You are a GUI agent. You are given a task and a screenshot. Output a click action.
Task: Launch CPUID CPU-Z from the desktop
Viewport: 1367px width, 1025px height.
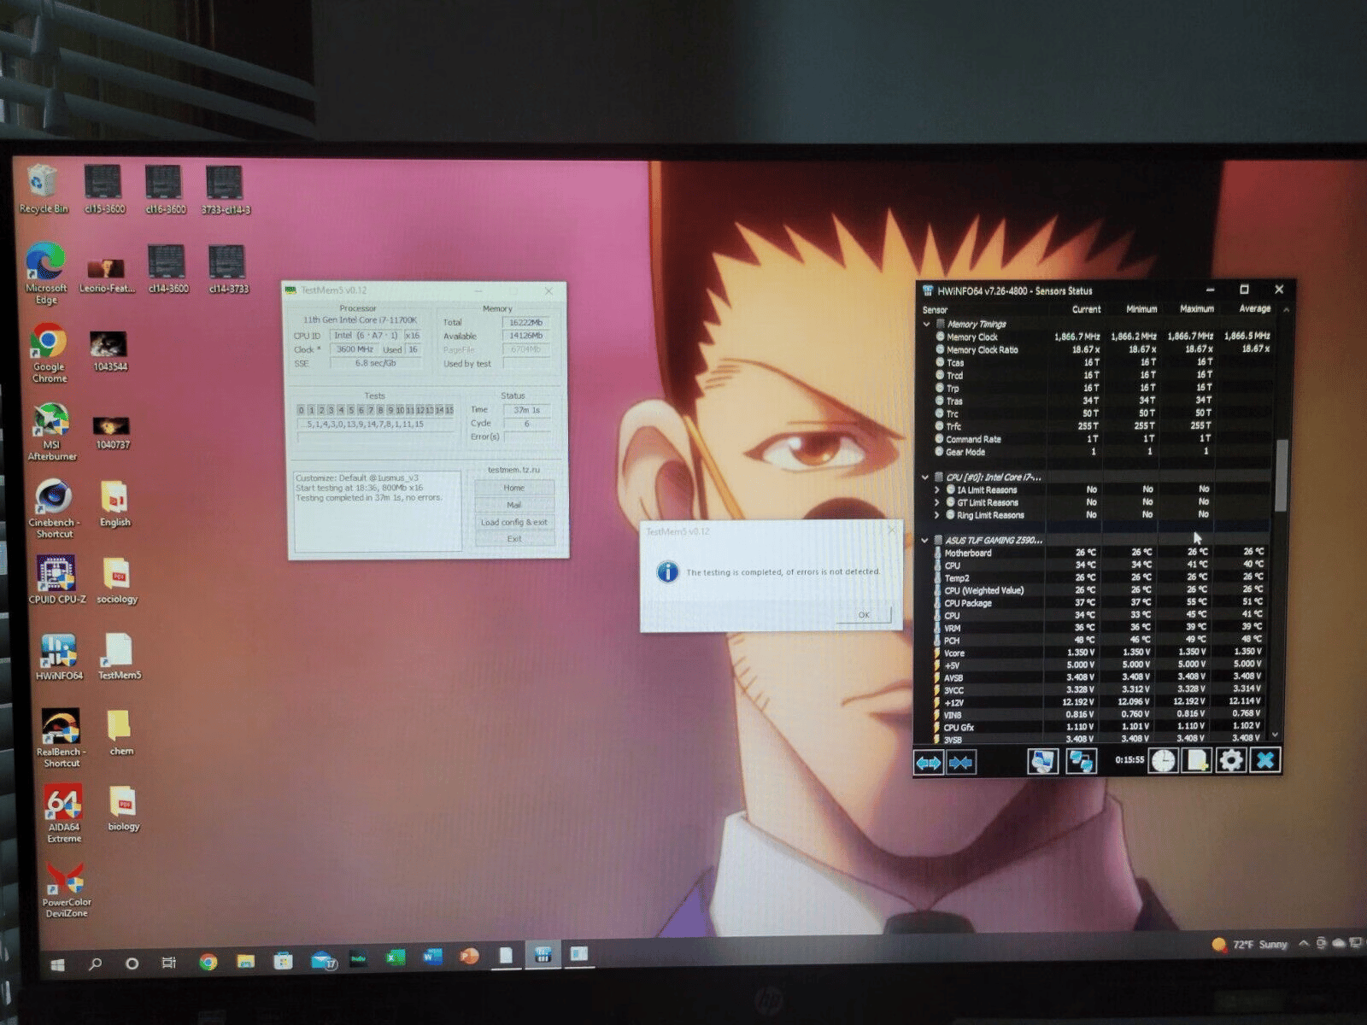tap(56, 579)
